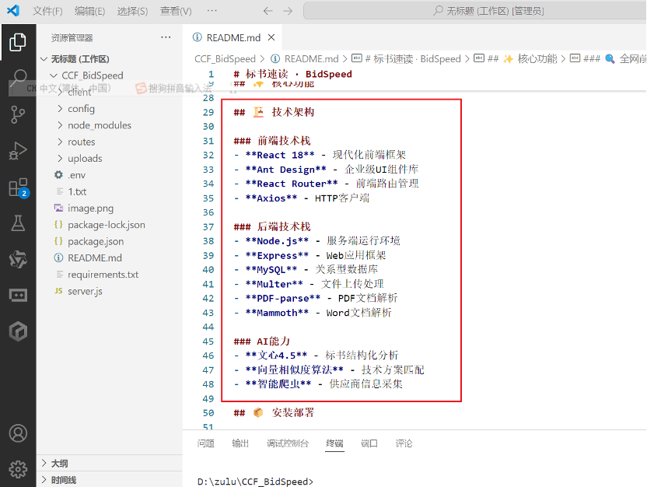Open the 编辑(E) menu
647x487 pixels.
(89, 11)
